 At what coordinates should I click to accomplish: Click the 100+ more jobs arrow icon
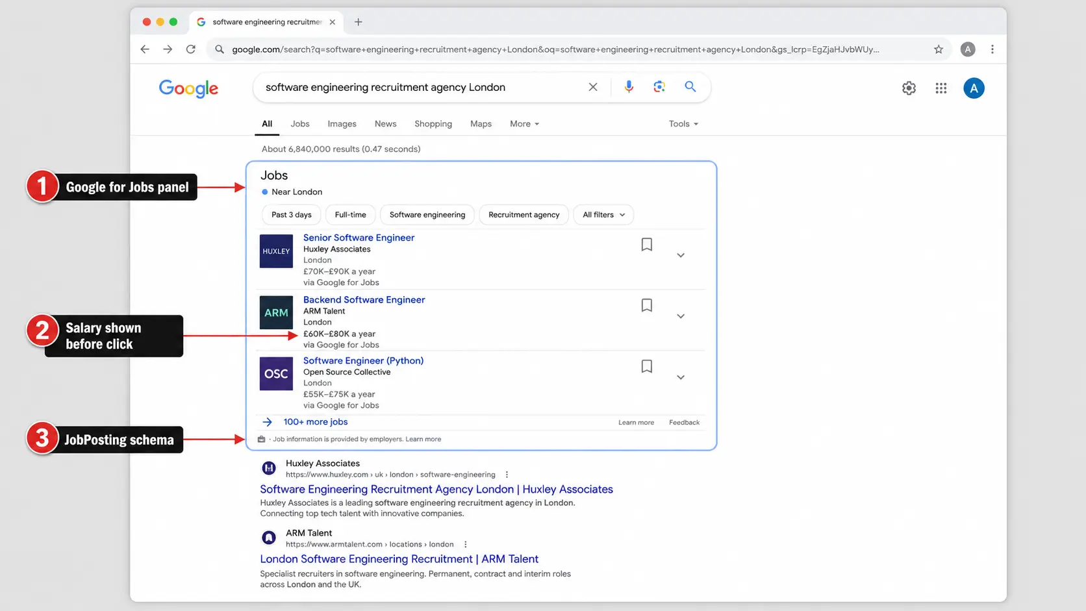(267, 422)
